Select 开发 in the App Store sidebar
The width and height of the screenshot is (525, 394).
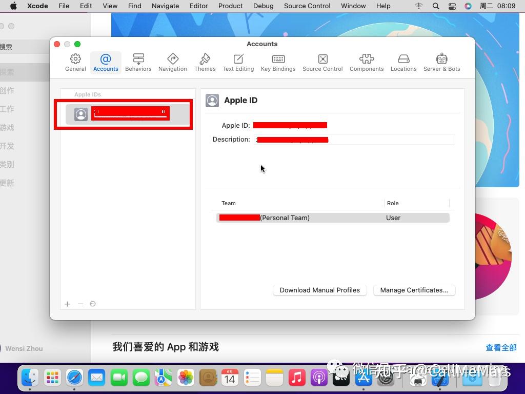7,146
